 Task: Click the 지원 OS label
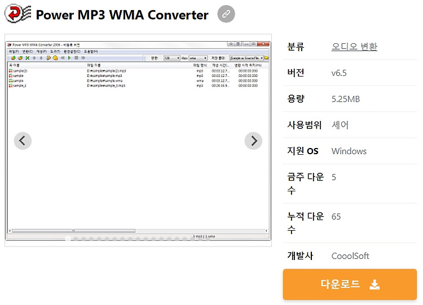303,151
